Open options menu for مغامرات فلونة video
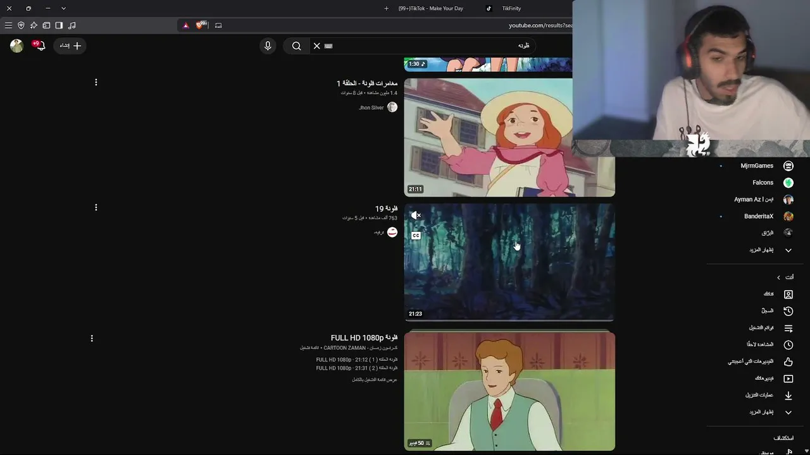 96,82
